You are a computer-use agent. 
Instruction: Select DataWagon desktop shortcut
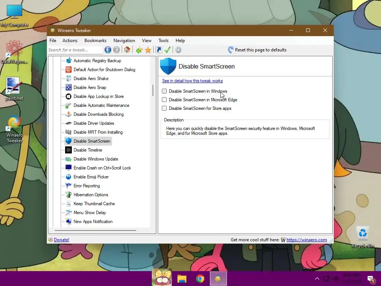point(14,52)
